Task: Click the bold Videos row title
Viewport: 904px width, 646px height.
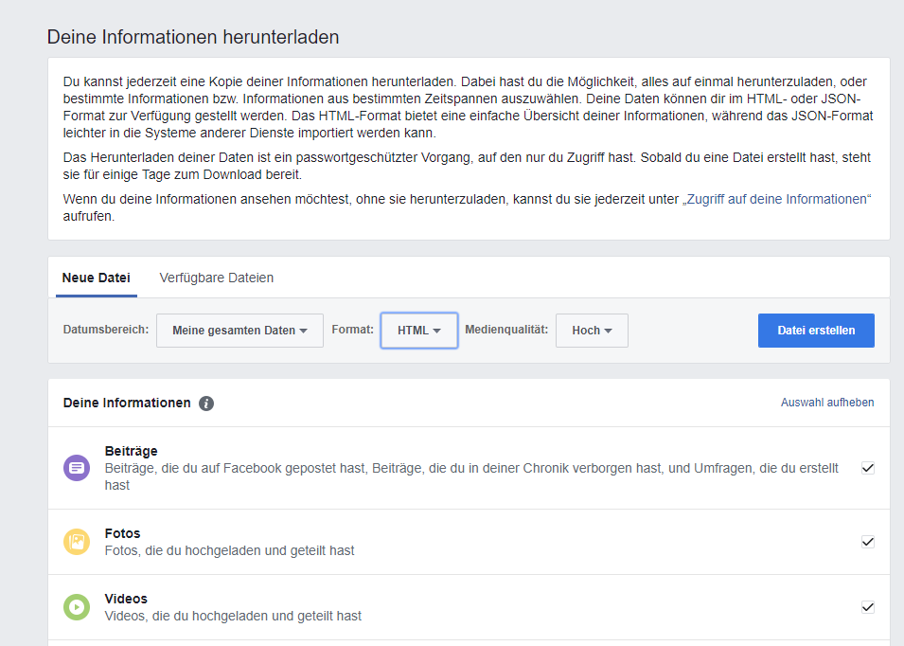Action: pos(126,599)
